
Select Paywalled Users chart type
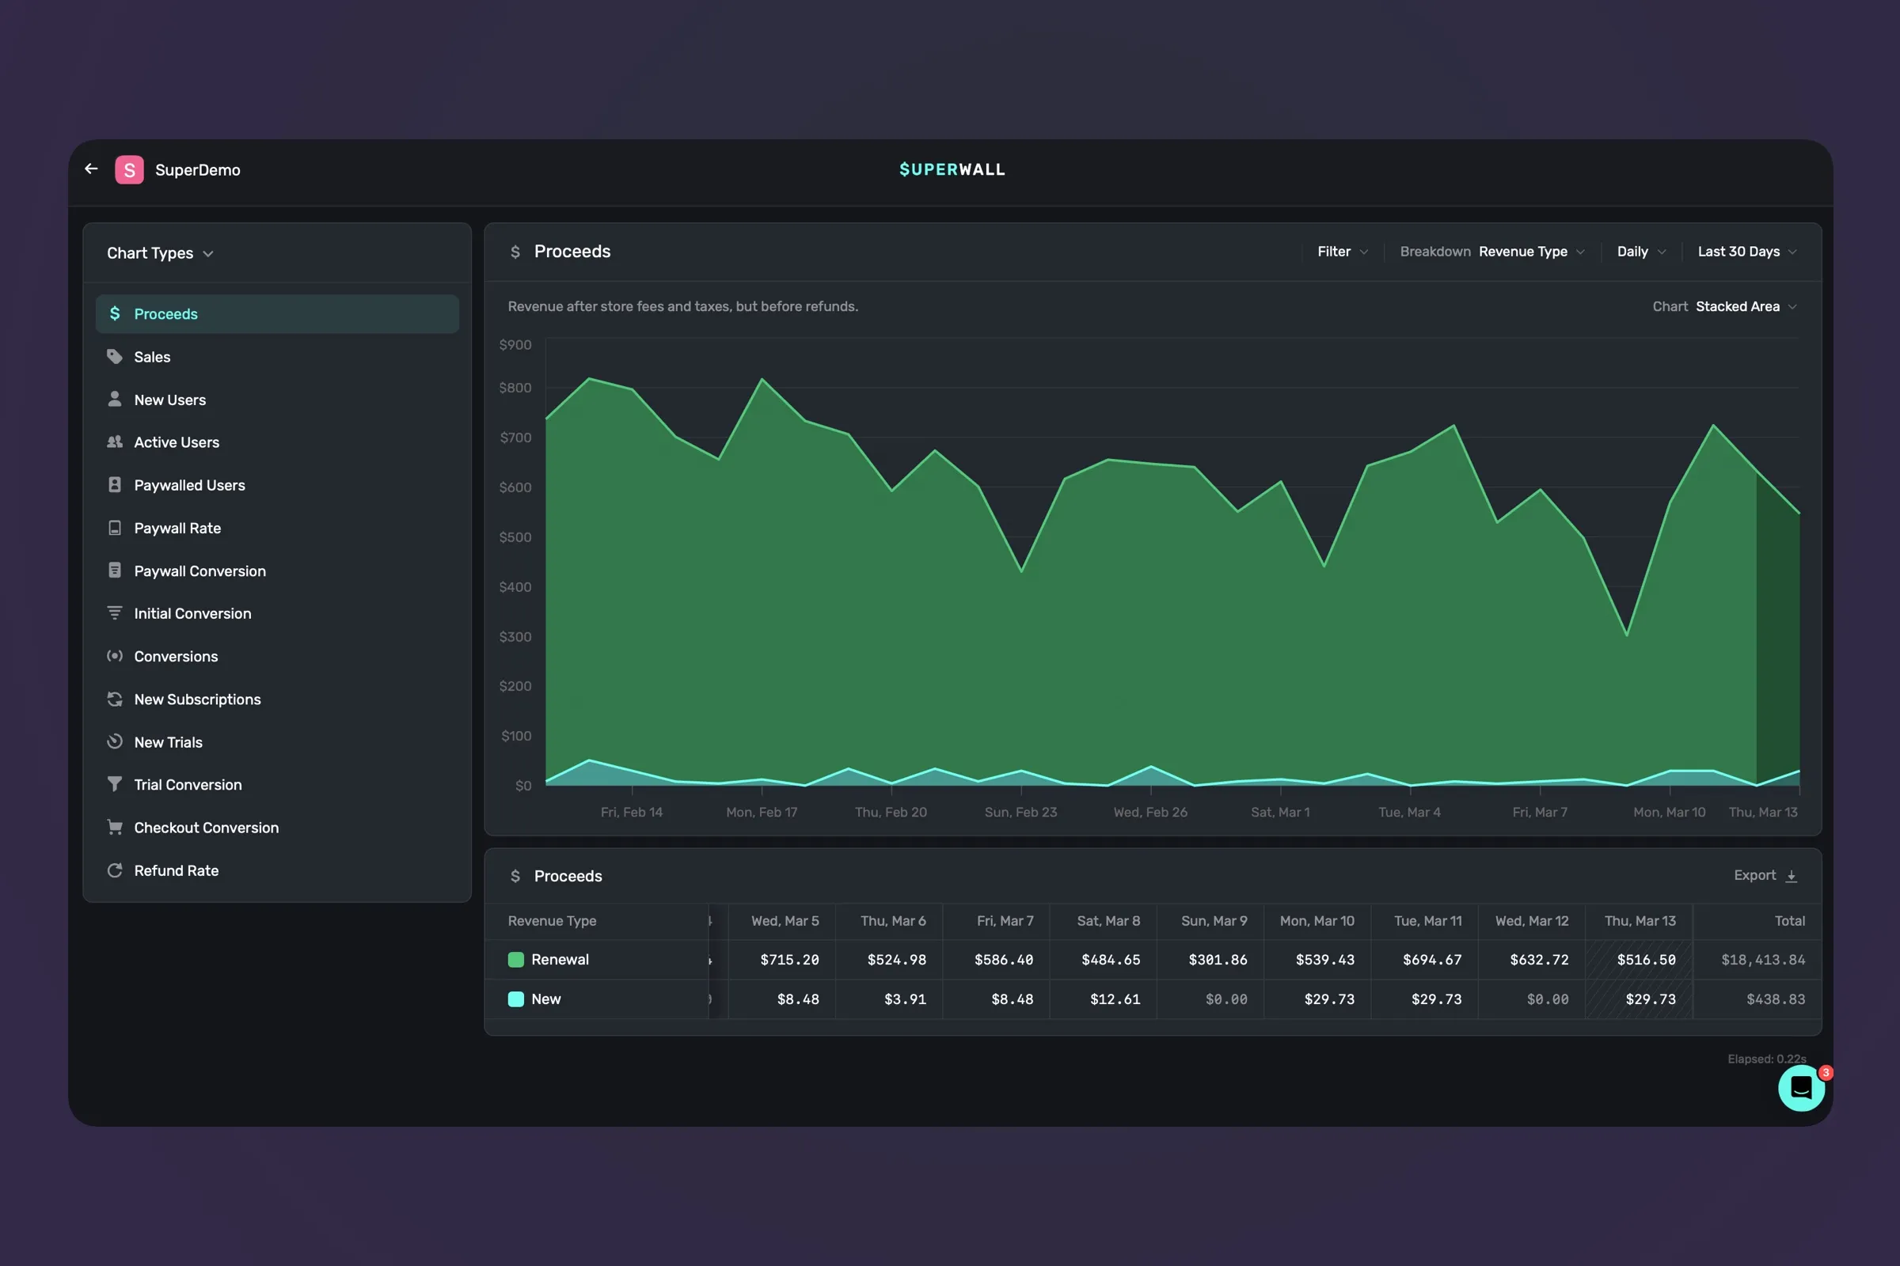coord(277,484)
